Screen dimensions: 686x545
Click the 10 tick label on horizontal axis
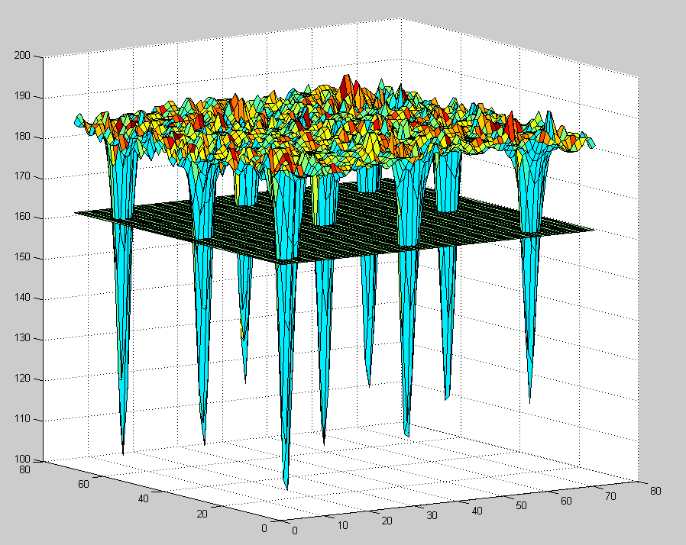pyautogui.click(x=342, y=526)
